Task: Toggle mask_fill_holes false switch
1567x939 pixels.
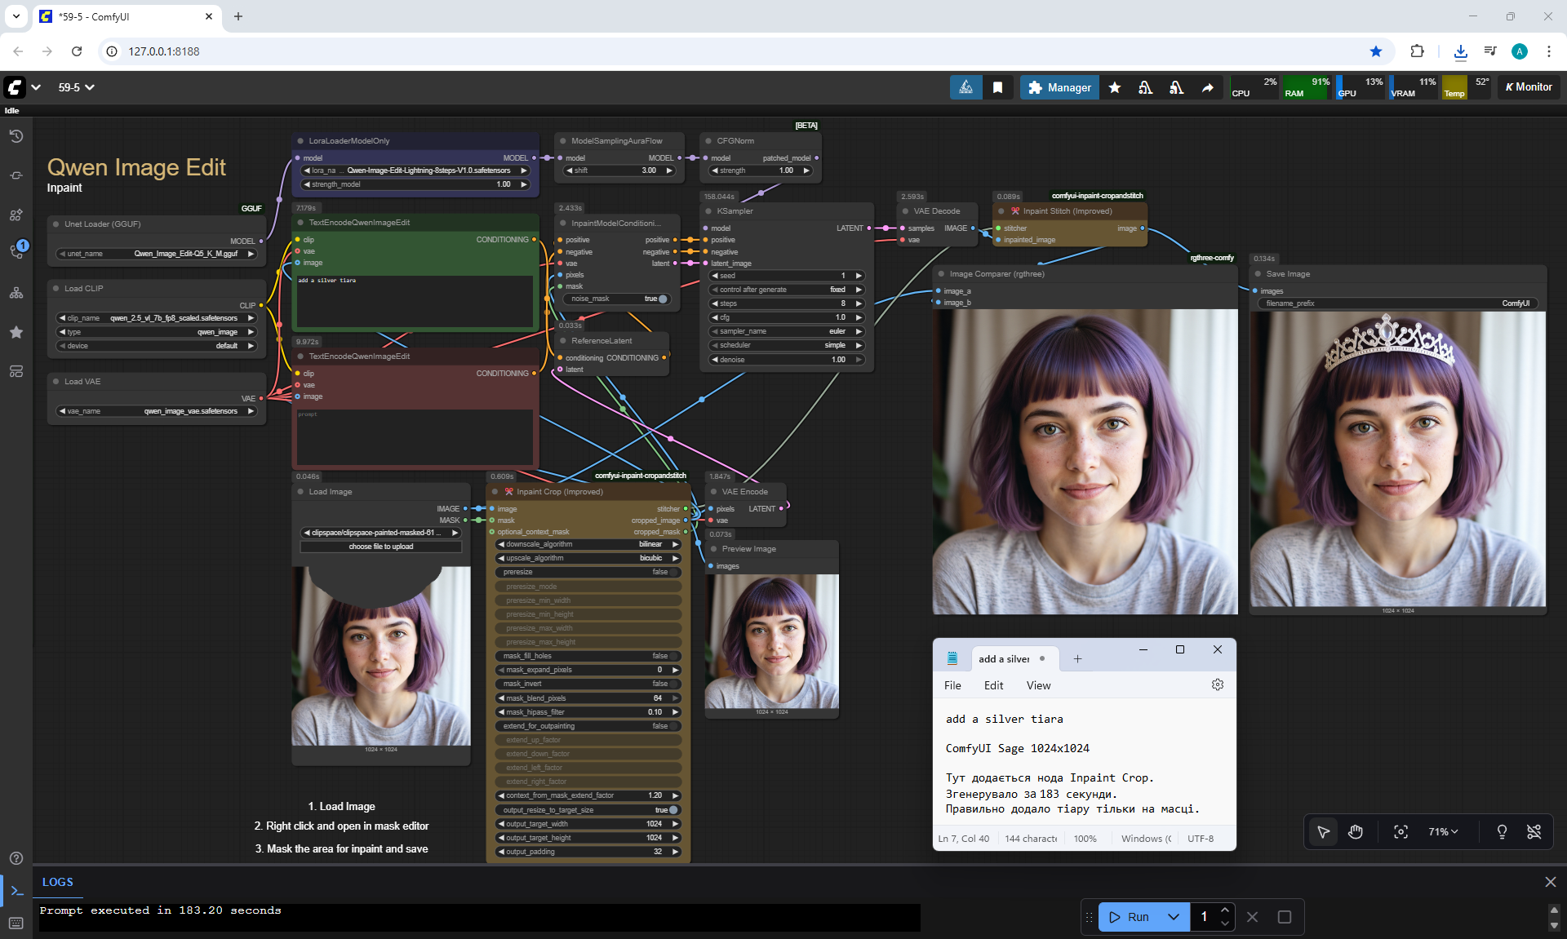Action: click(x=673, y=656)
